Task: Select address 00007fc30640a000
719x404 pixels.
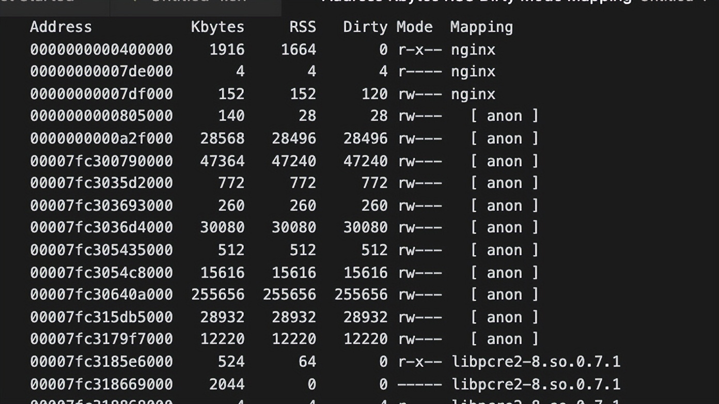Action: 101,294
